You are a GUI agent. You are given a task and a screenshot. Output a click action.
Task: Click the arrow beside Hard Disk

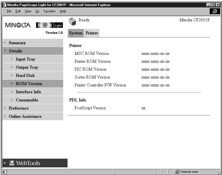point(12,76)
